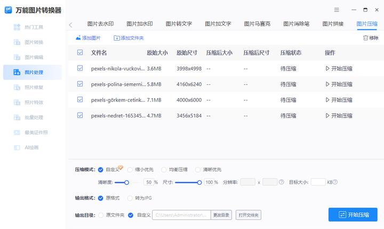Select 原格式 output format
The height and width of the screenshot is (229, 384).
click(x=100, y=198)
